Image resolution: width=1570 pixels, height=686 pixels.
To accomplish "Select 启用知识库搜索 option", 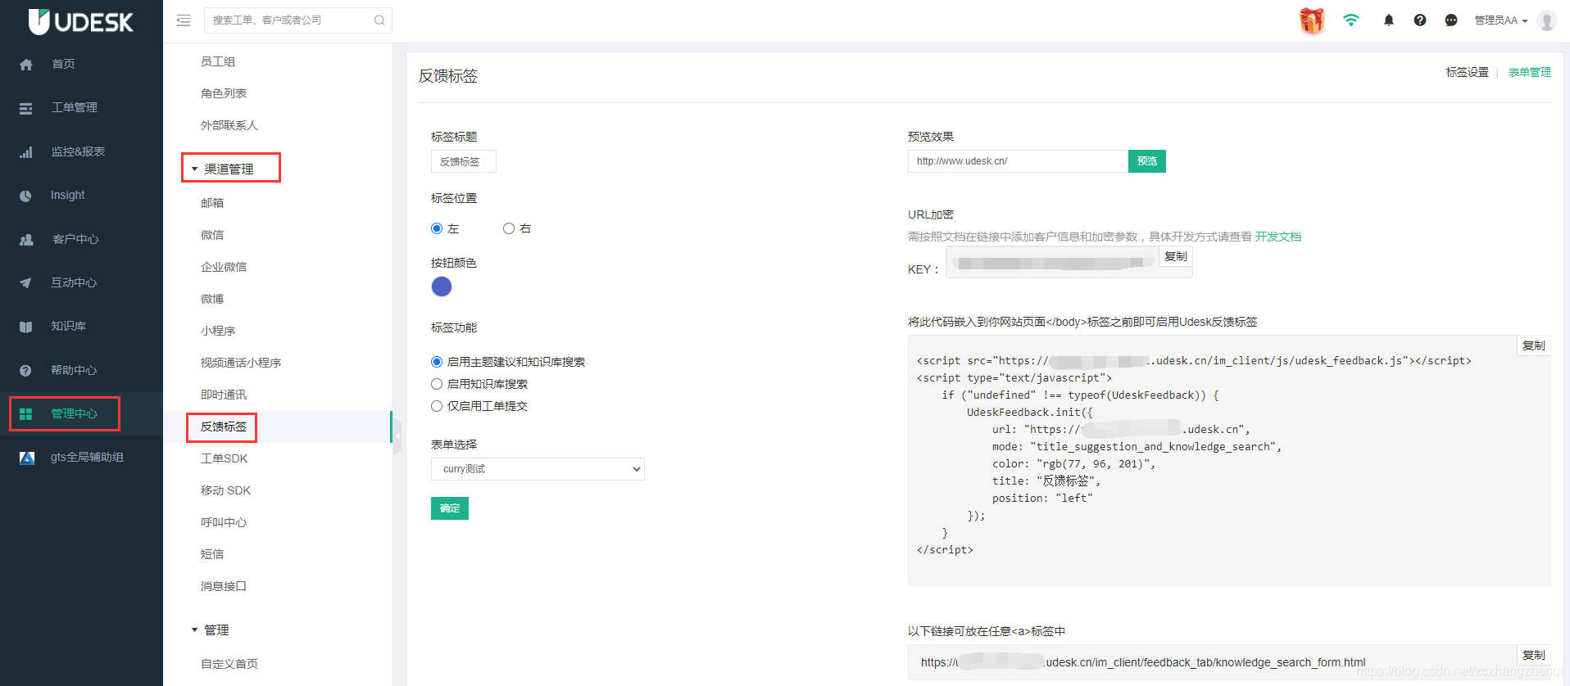I will pos(437,384).
